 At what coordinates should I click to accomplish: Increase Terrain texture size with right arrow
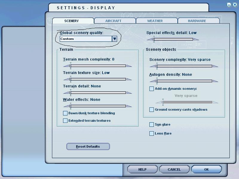[129, 79]
